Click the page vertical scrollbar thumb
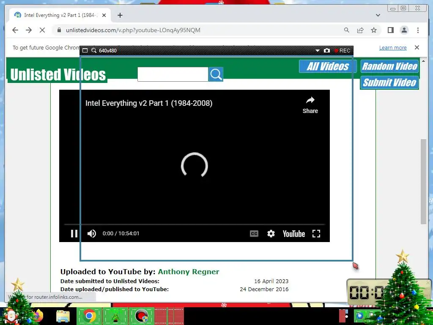This screenshot has width=433, height=325. pyautogui.click(x=423, y=182)
